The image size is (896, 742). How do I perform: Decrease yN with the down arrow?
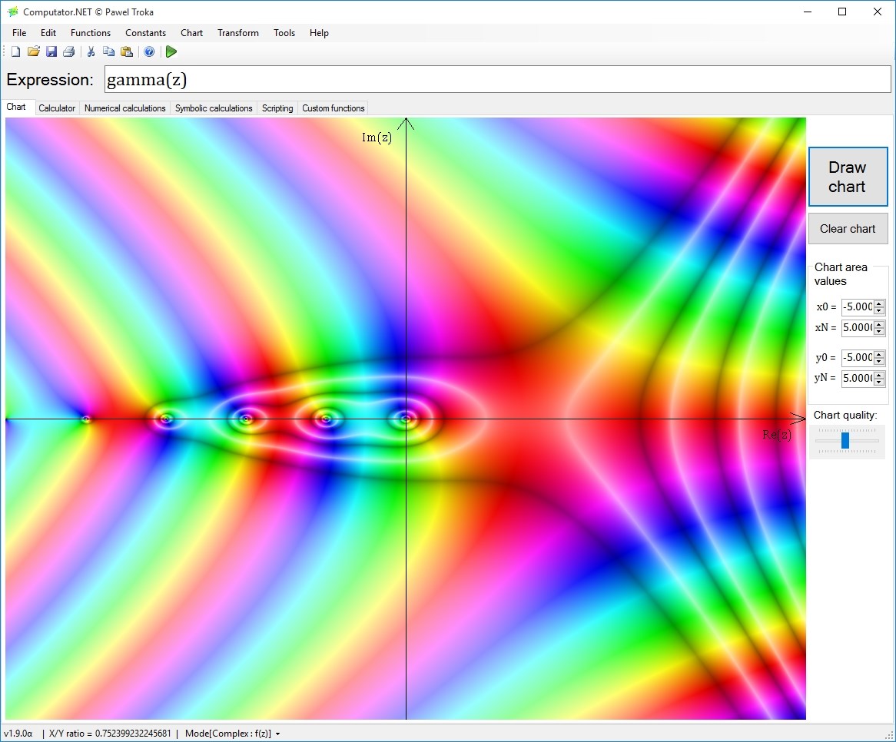879,383
